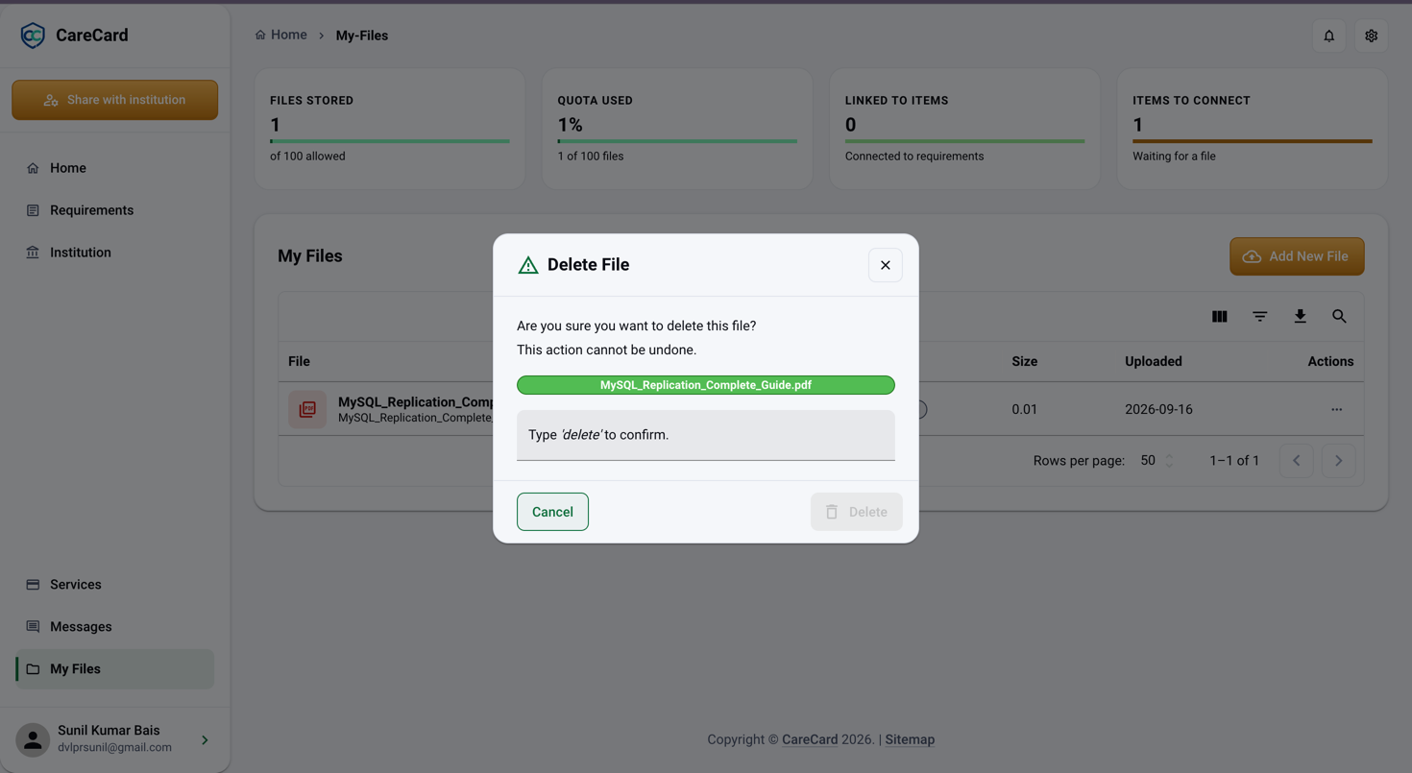Go to next table page

1339,461
